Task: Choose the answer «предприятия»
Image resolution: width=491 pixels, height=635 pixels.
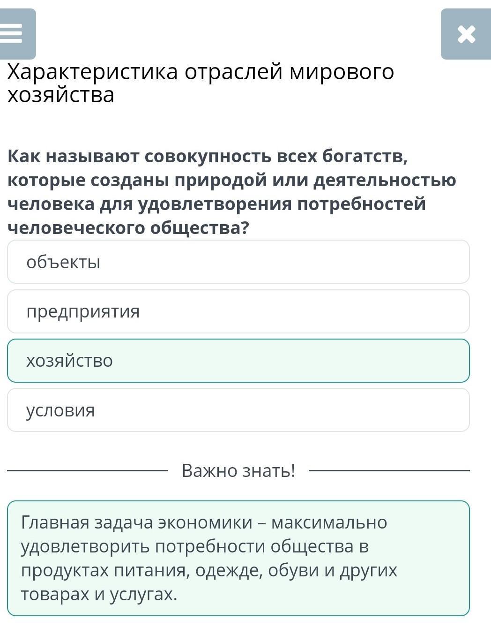Action: [x=238, y=311]
